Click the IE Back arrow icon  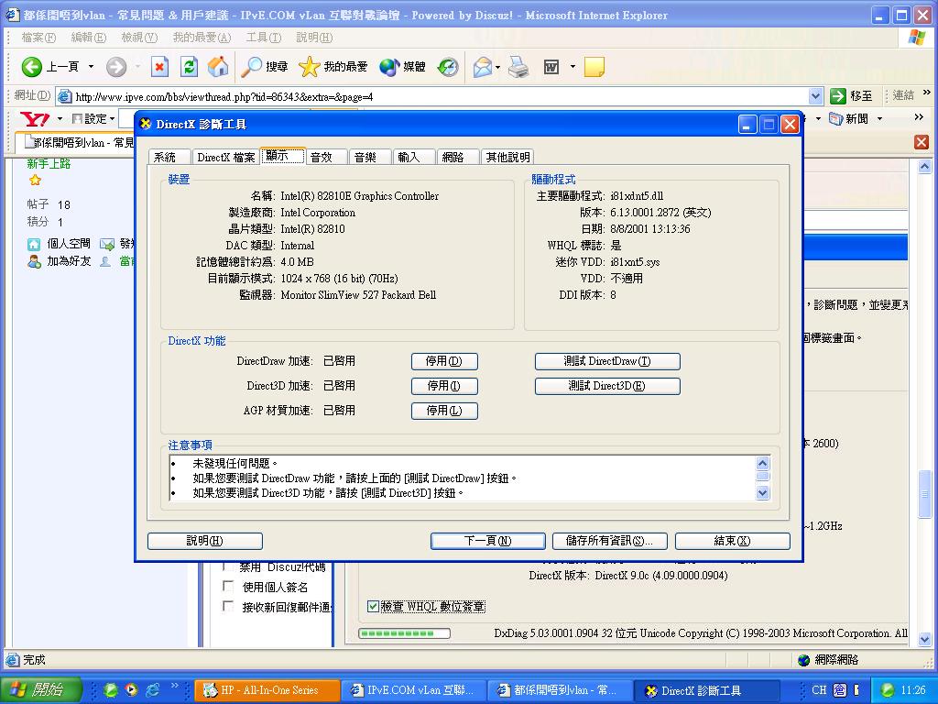tap(33, 66)
